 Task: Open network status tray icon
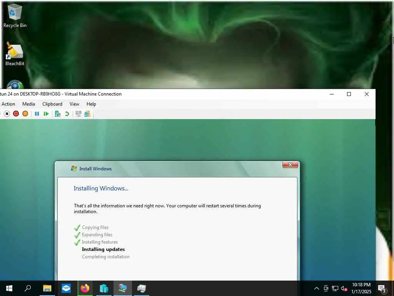(335, 288)
